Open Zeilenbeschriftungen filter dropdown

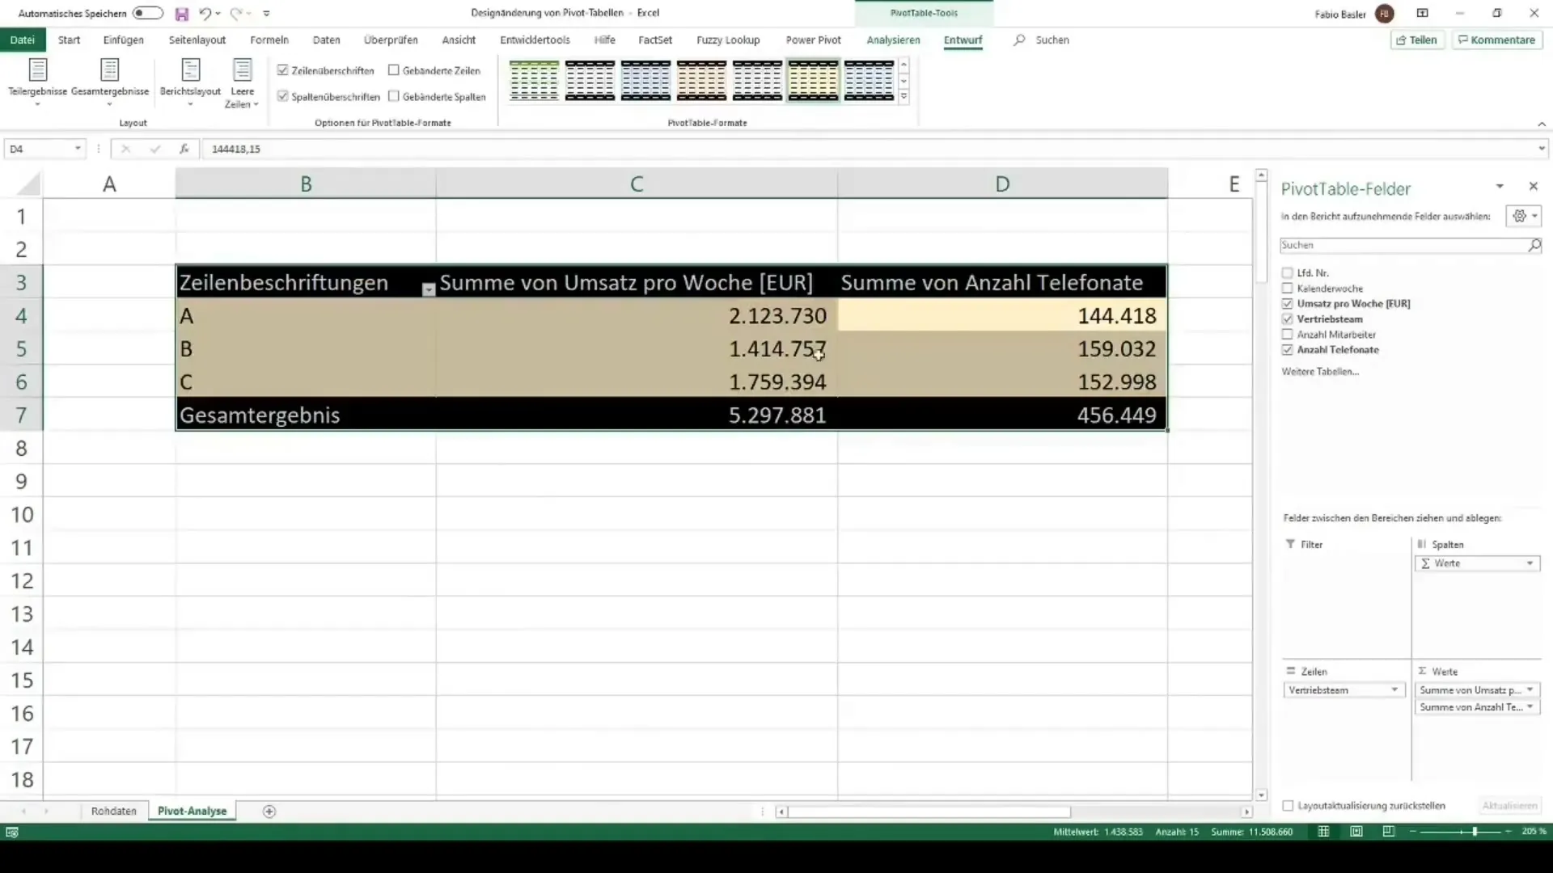coord(429,289)
